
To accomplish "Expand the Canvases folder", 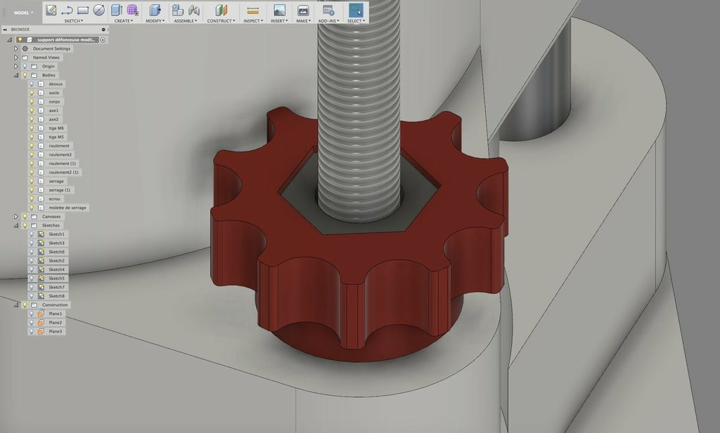I will (x=16, y=216).
